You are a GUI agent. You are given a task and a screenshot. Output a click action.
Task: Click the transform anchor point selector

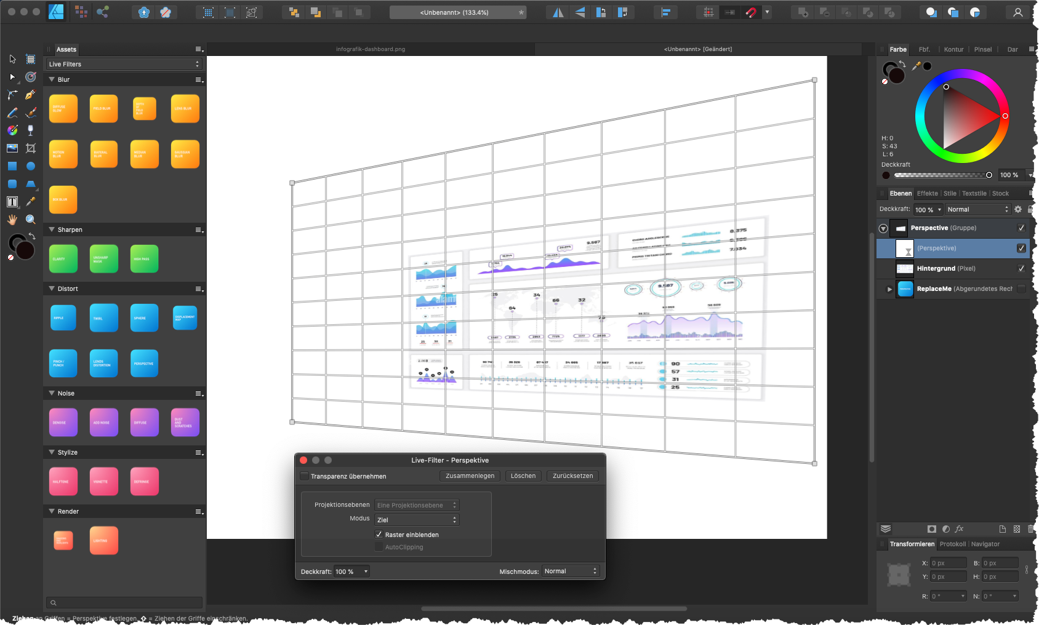coord(899,575)
